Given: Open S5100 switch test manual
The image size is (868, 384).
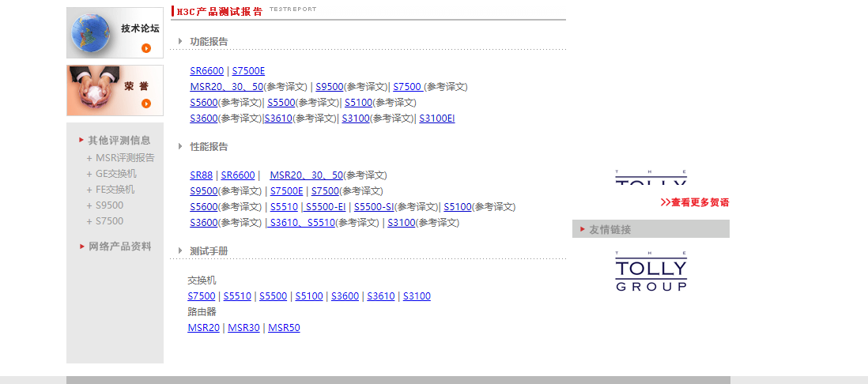Looking at the screenshot, I should click(309, 296).
